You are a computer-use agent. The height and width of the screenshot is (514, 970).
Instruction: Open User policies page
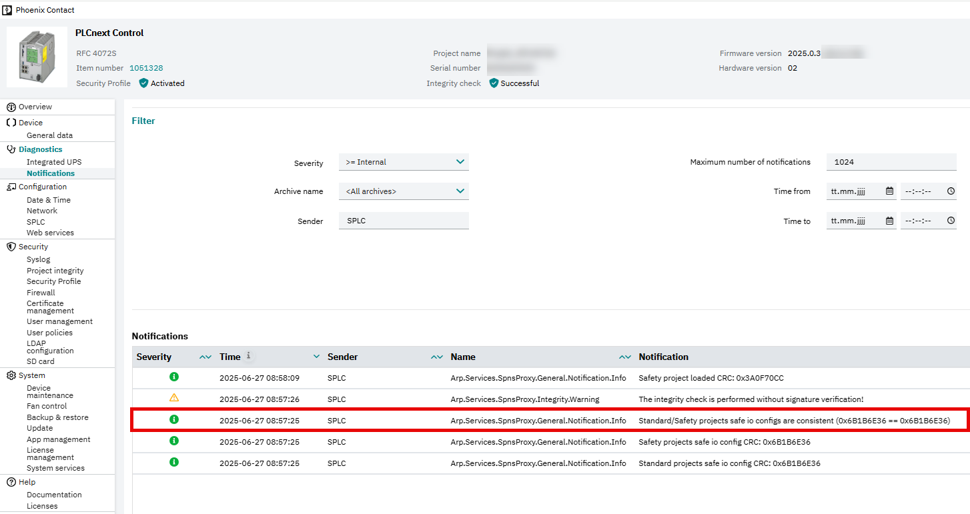tap(49, 333)
